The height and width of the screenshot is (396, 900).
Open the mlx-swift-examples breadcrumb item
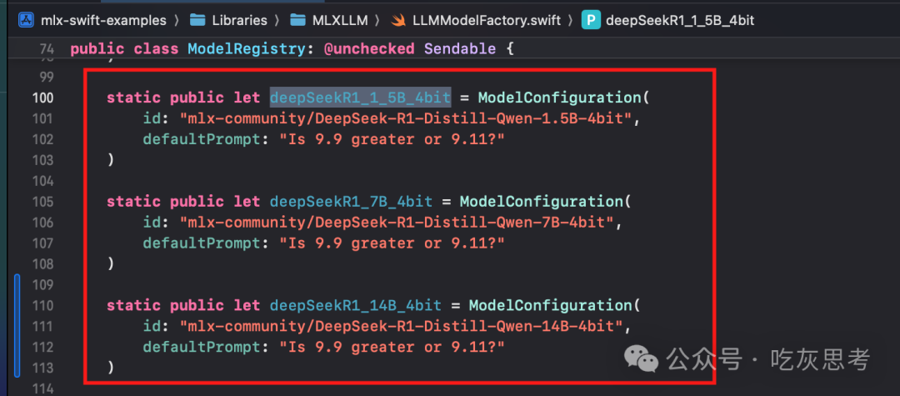point(103,21)
